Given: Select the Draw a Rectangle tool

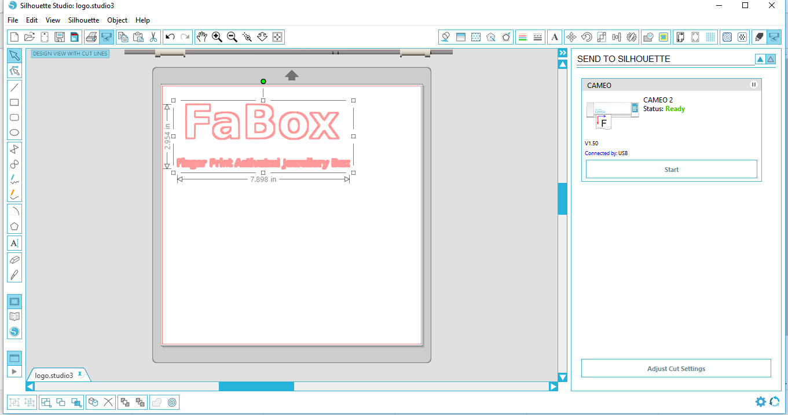Looking at the screenshot, I should [14, 102].
